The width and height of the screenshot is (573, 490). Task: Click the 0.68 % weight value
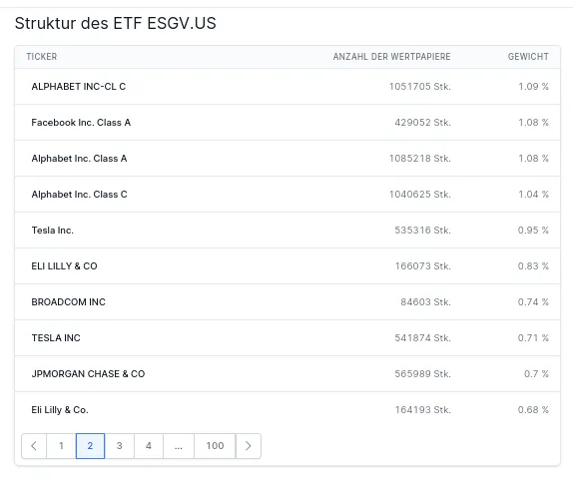pos(533,410)
